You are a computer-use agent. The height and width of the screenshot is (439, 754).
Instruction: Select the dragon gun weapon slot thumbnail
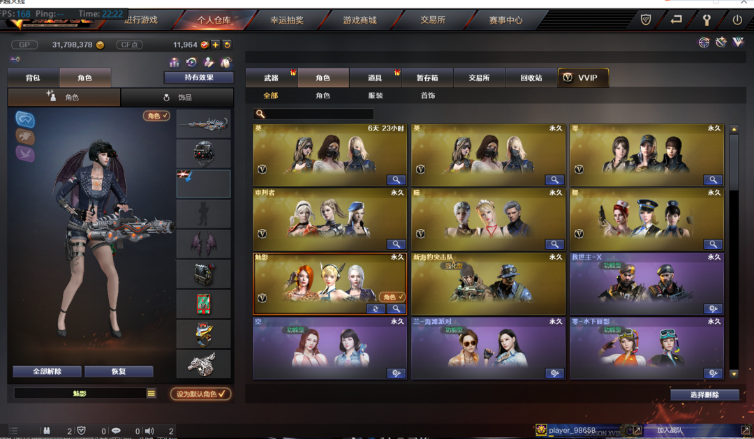pyautogui.click(x=203, y=124)
